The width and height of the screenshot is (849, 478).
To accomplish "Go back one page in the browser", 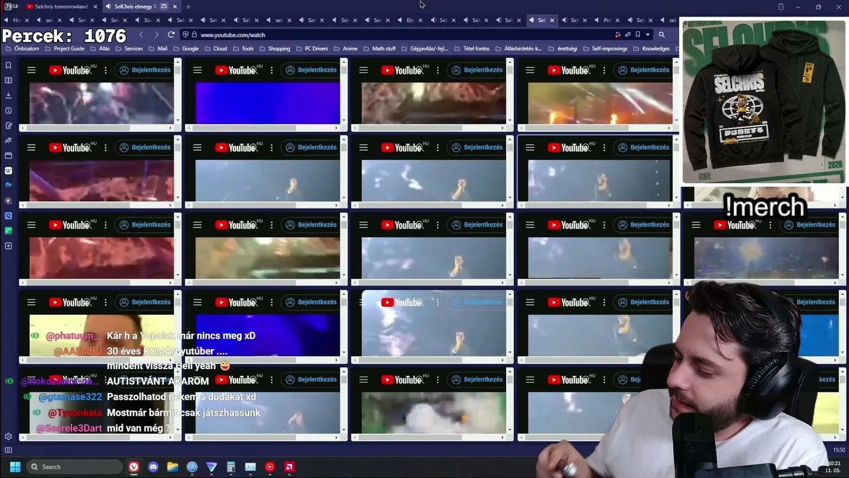I will coord(141,35).
